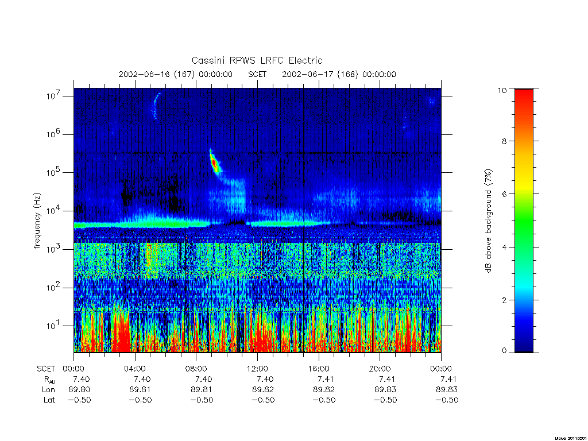
Task: Click the longitude value "89.80"
Action: 79,390
